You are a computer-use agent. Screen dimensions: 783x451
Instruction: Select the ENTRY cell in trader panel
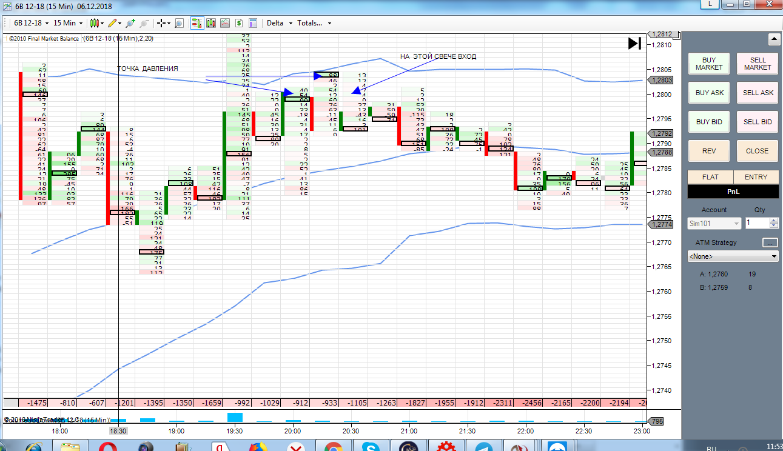point(756,177)
